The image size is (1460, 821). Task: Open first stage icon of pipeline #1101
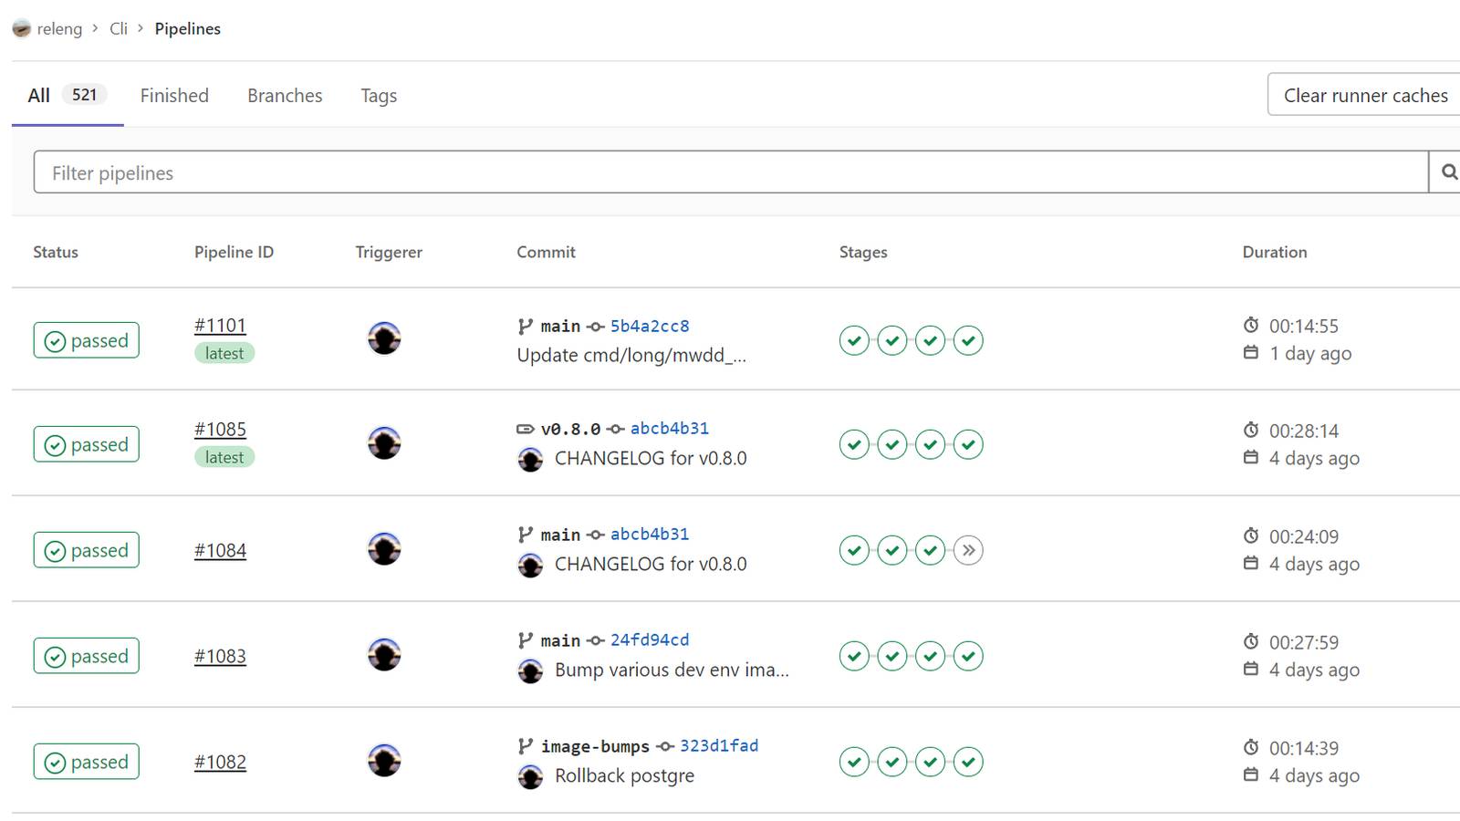(x=854, y=340)
